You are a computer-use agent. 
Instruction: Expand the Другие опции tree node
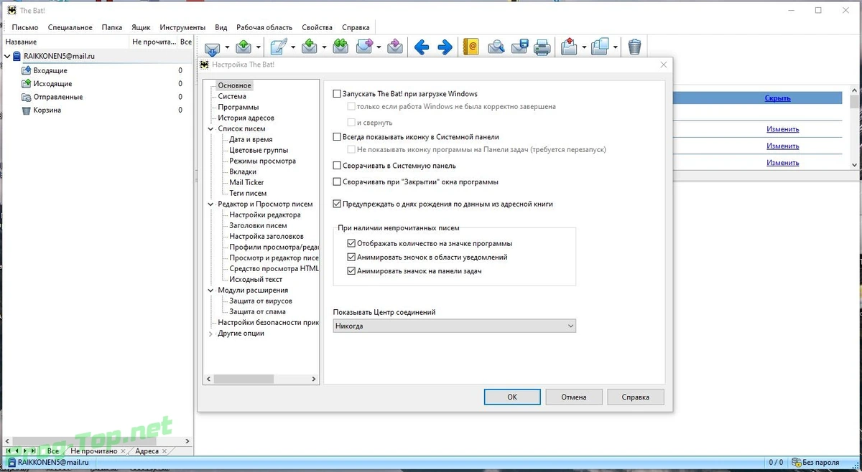210,334
